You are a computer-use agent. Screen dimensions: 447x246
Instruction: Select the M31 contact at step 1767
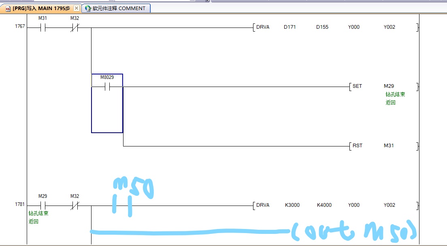43,28
